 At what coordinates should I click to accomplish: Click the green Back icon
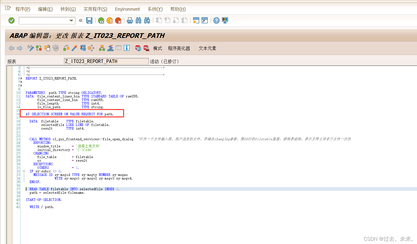(x=101, y=21)
